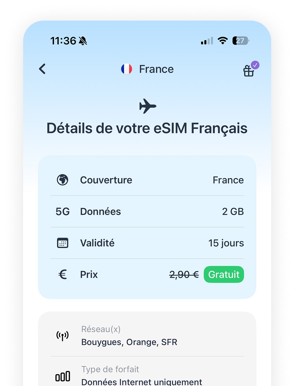Tap the euro icon beside Prix
294x386 pixels.
(x=63, y=275)
